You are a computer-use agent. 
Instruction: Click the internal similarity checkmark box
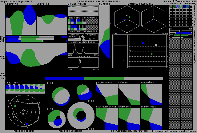point(83,35)
